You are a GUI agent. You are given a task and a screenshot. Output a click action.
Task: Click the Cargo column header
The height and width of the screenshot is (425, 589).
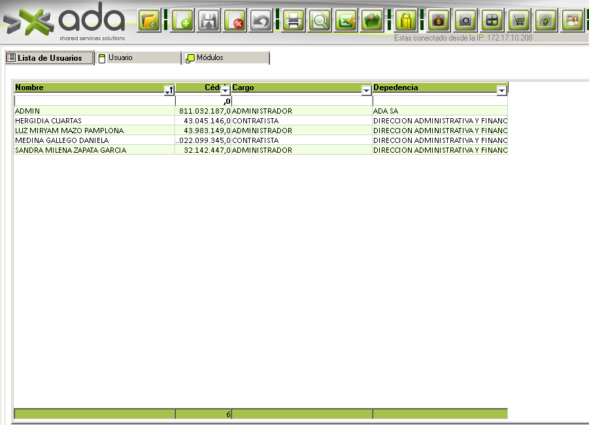click(x=301, y=87)
